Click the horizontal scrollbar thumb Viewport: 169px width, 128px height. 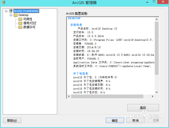107,96
